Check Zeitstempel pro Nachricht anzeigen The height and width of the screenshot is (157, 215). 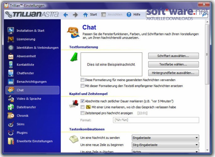[x=82, y=113]
